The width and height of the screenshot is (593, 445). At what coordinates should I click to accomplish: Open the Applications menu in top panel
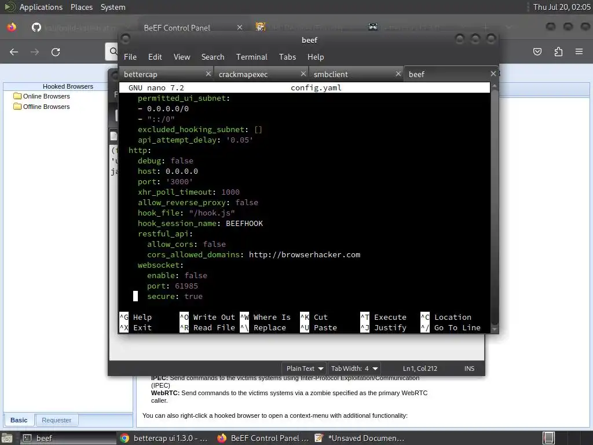tap(41, 7)
